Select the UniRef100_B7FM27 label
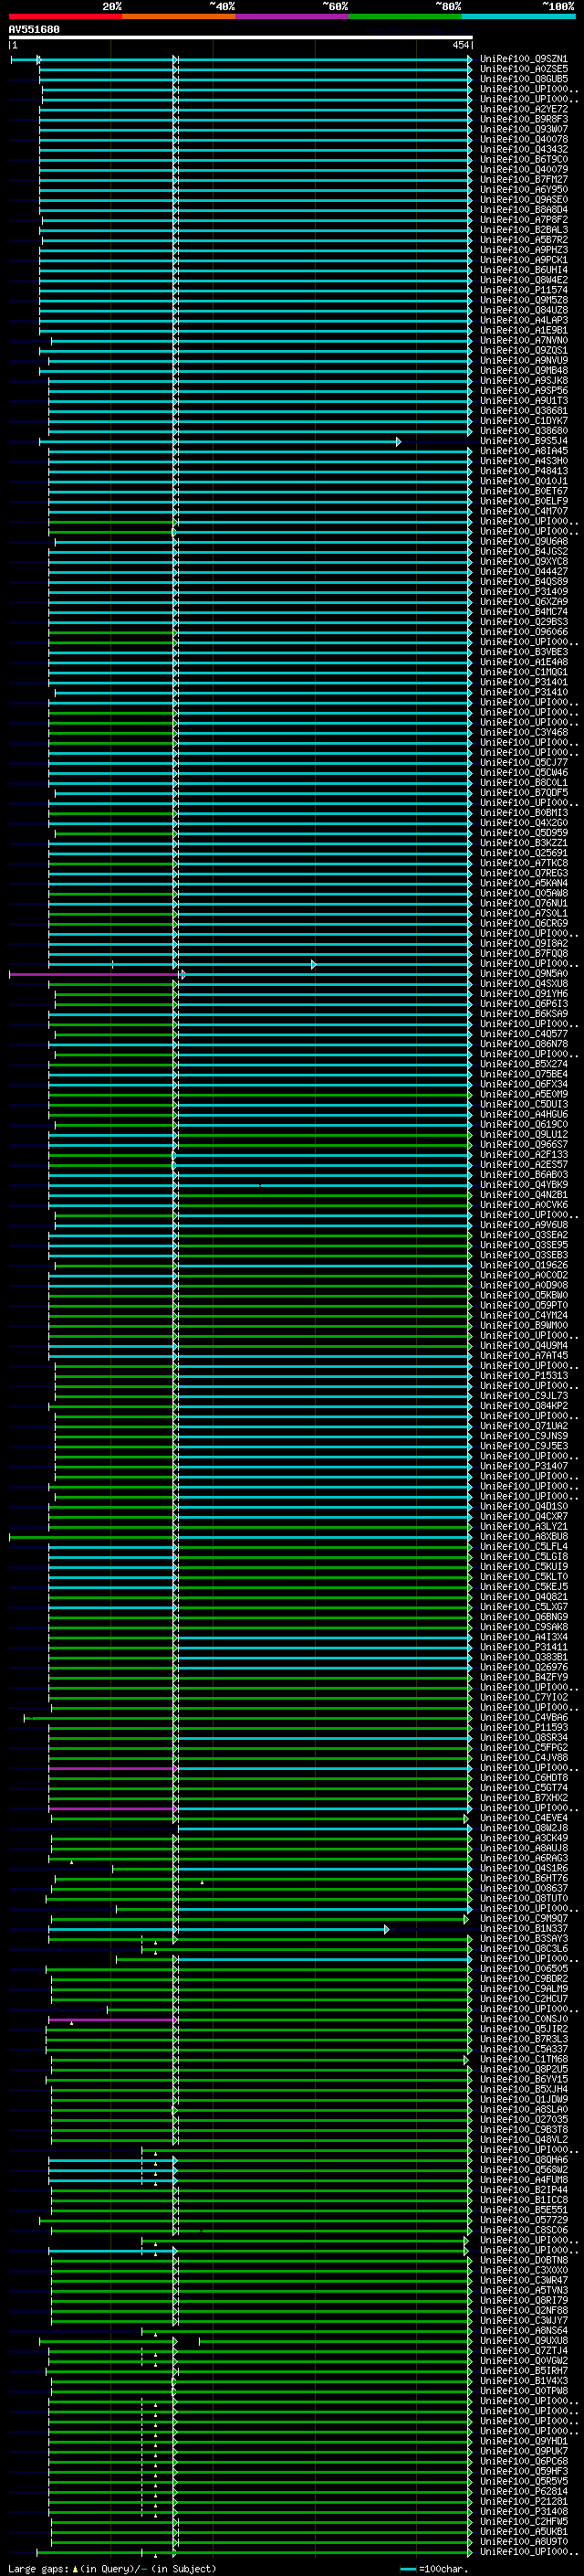The image size is (584, 2576). [523, 180]
